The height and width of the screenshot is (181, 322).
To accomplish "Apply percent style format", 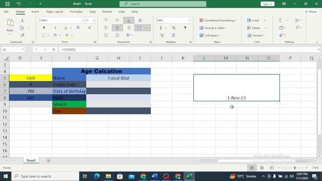I will pyautogui.click(x=174, y=28).
